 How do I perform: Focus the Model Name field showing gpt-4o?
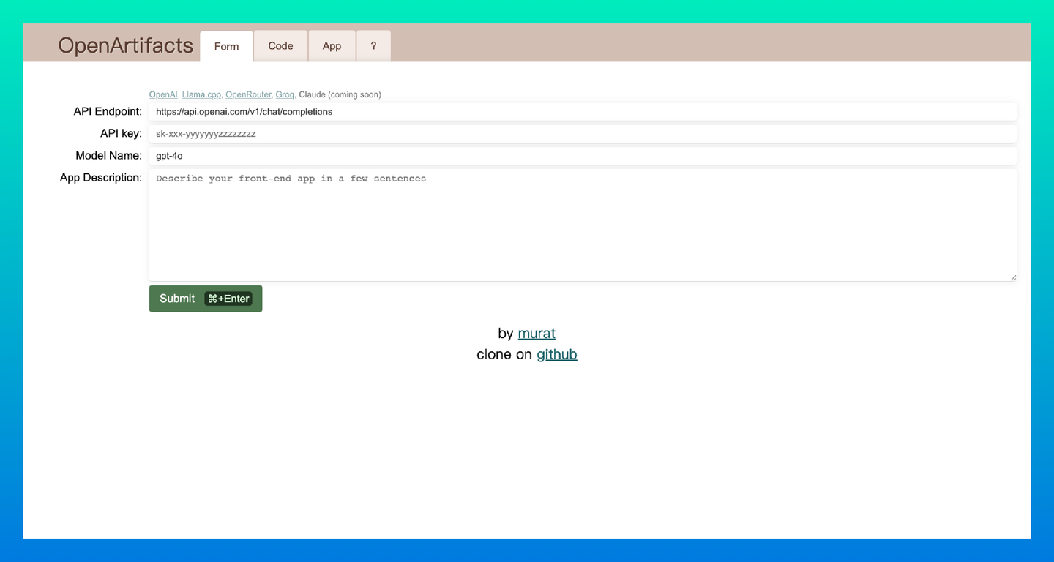pos(512,155)
